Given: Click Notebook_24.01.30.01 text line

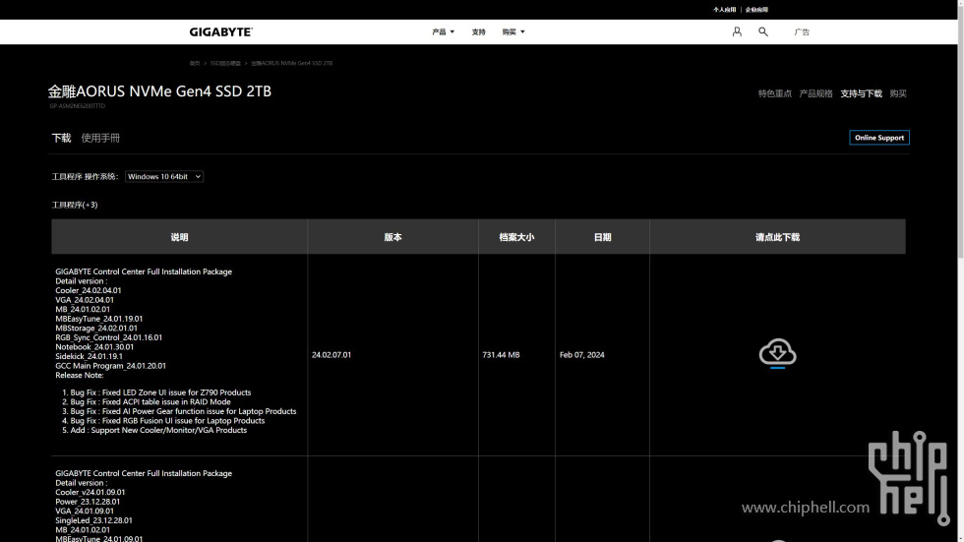Looking at the screenshot, I should [x=94, y=347].
